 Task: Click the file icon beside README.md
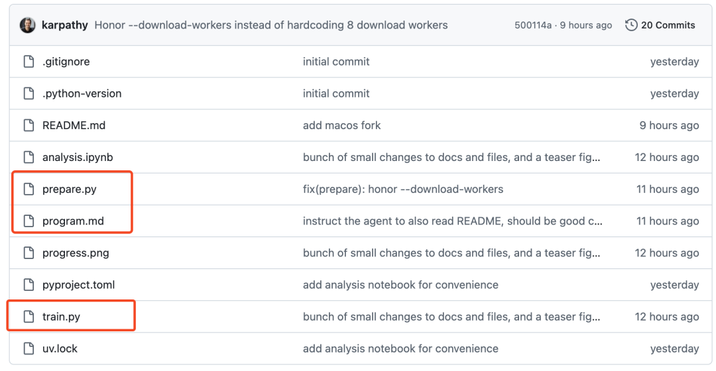[29, 125]
